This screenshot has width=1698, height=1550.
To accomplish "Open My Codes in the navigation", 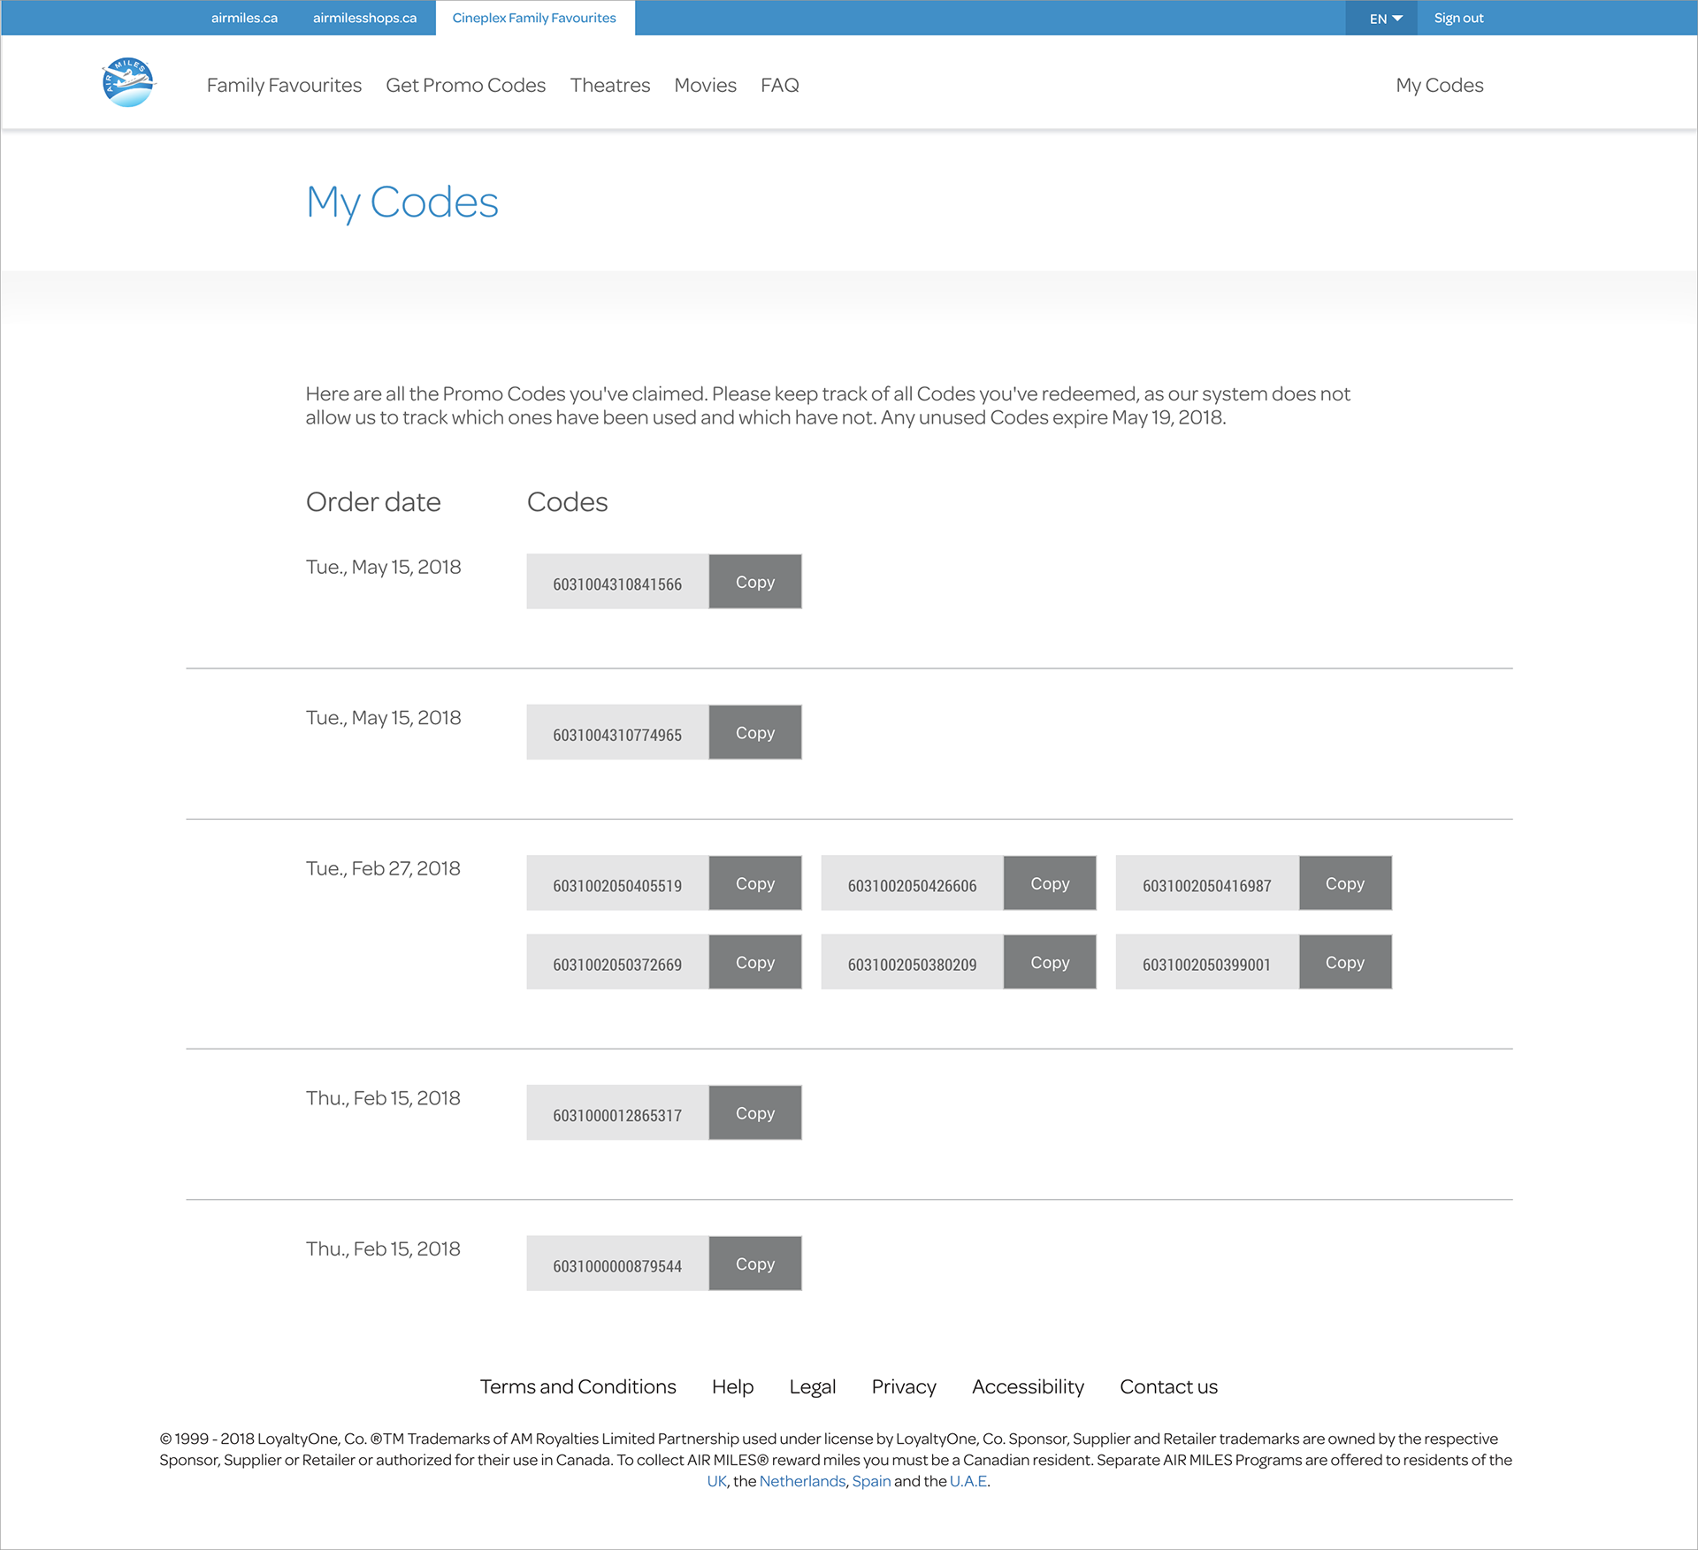I will tap(1439, 85).
